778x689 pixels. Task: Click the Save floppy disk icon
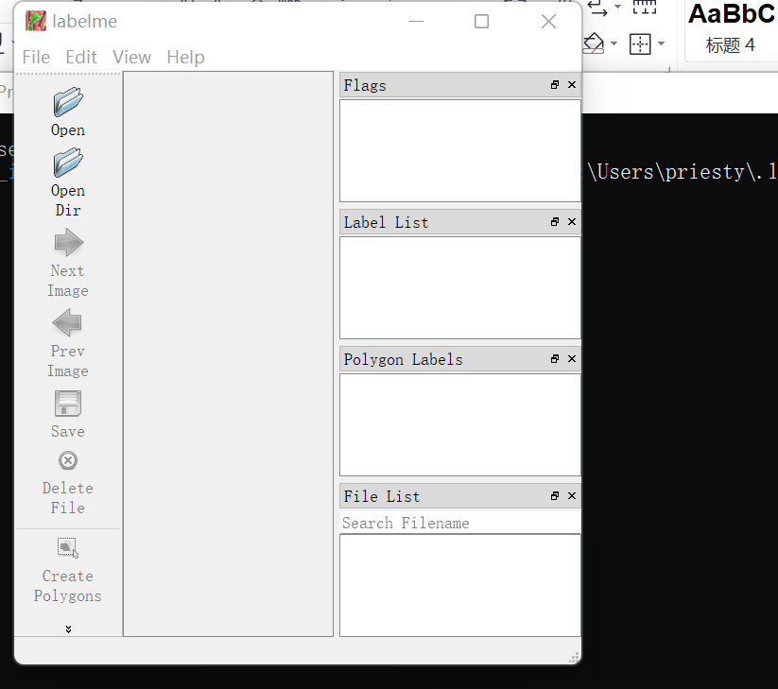[x=68, y=404]
